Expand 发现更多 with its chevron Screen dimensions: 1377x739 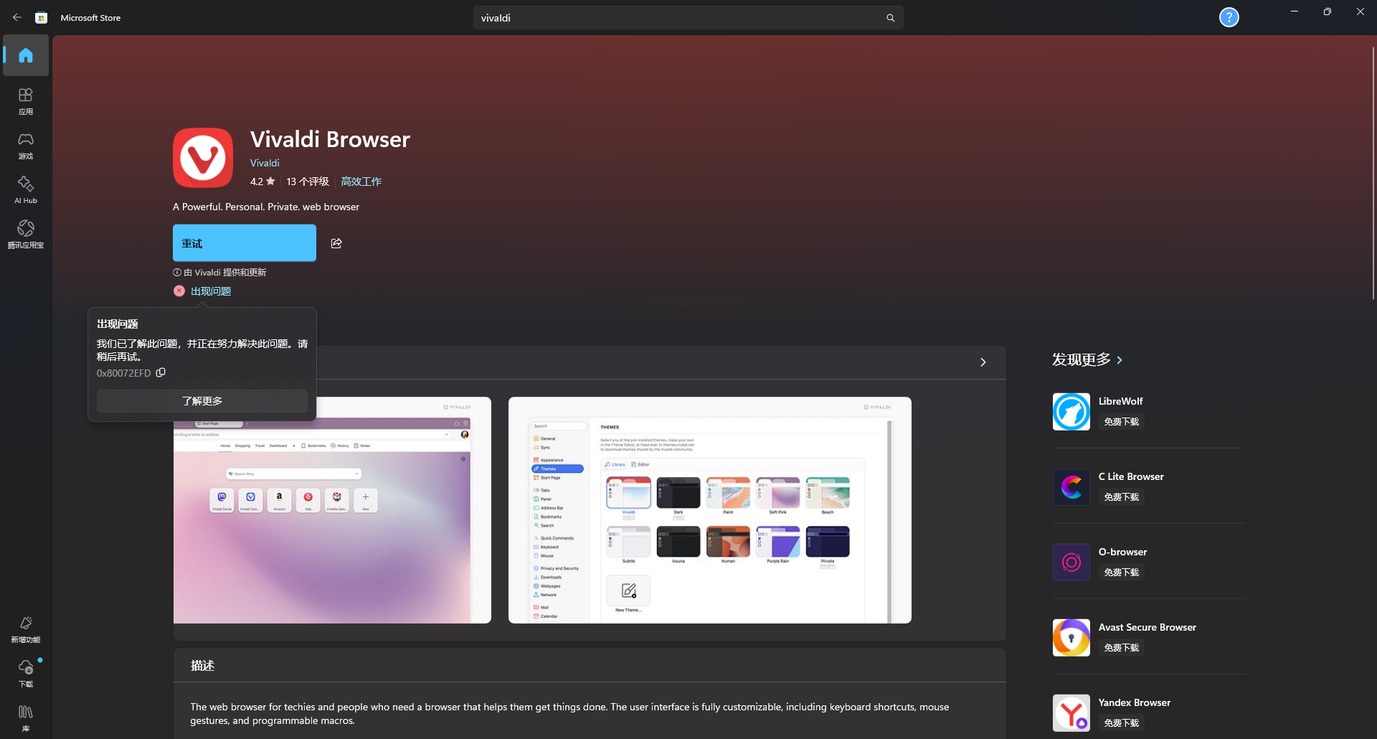(1120, 360)
